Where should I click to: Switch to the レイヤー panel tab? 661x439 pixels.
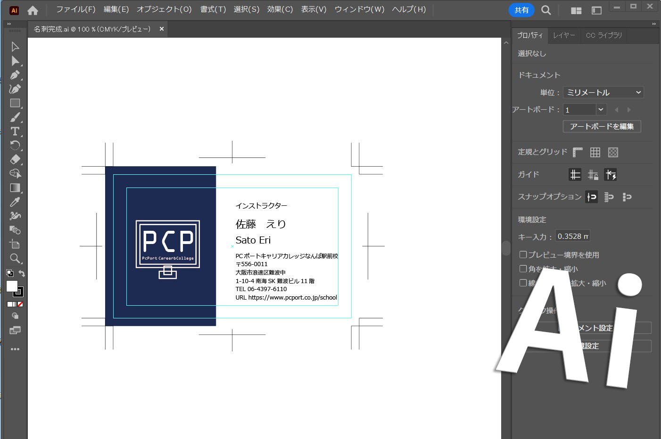click(564, 35)
